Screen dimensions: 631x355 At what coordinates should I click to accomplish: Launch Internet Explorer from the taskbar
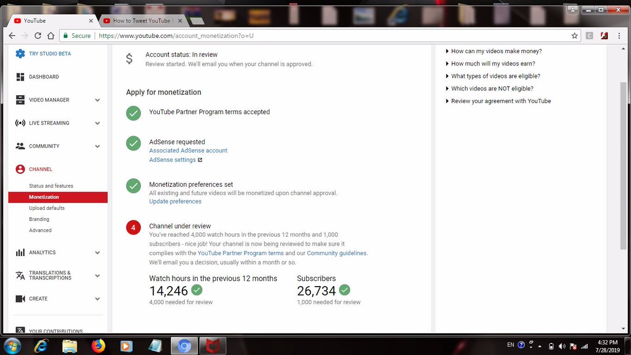(x=42, y=346)
